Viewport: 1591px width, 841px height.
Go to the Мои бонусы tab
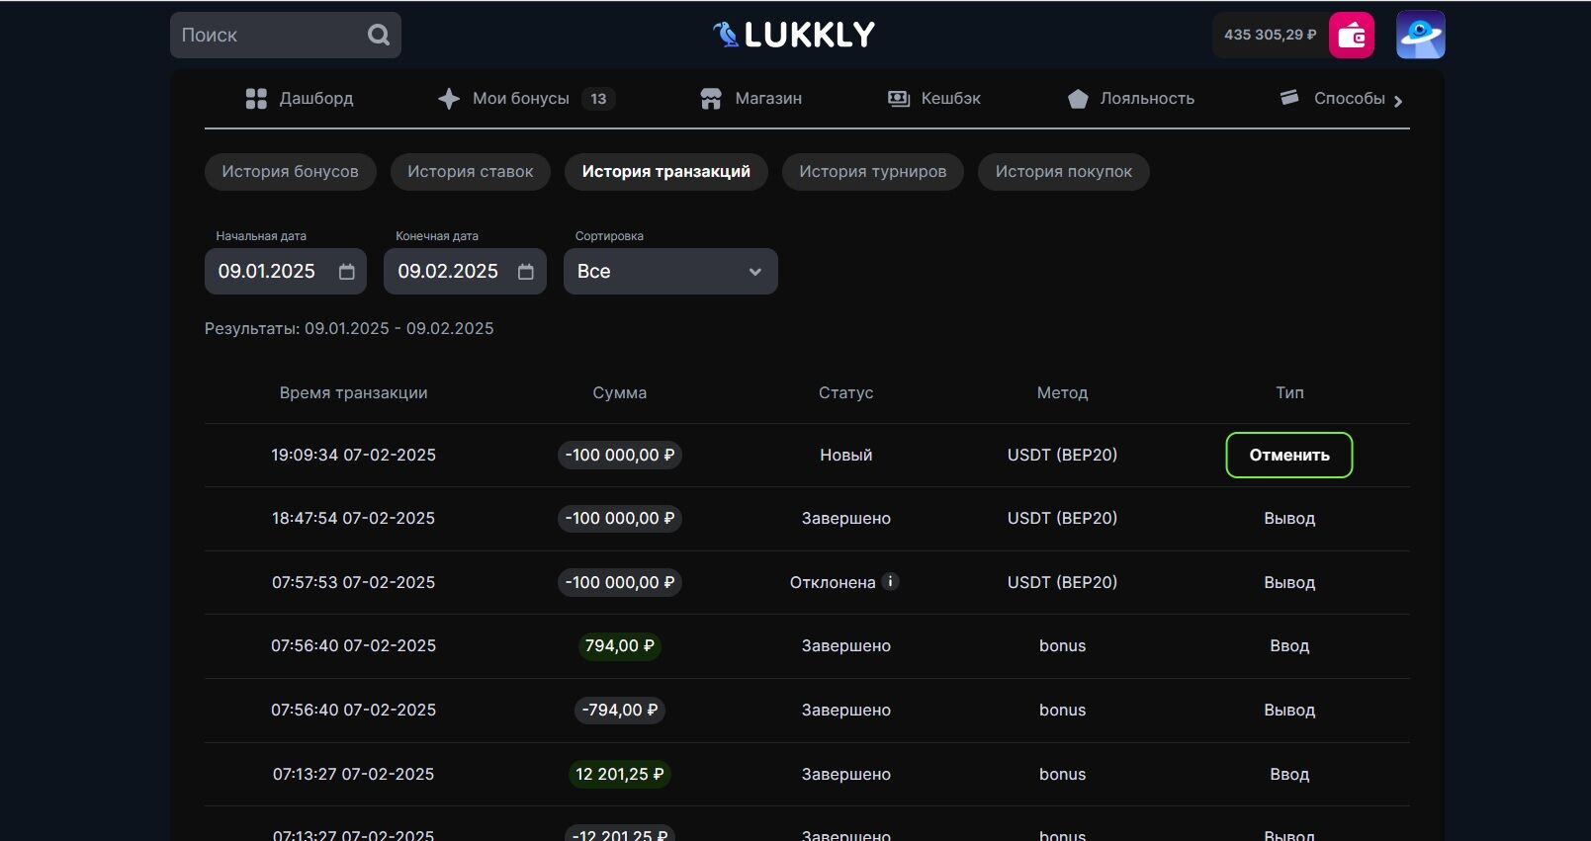tap(521, 99)
